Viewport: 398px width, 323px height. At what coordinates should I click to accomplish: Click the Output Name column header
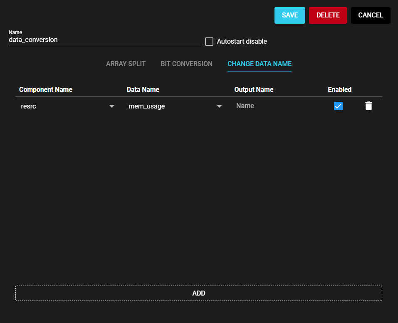[x=254, y=90]
